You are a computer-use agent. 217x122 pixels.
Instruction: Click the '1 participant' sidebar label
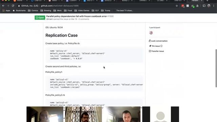(155, 27)
